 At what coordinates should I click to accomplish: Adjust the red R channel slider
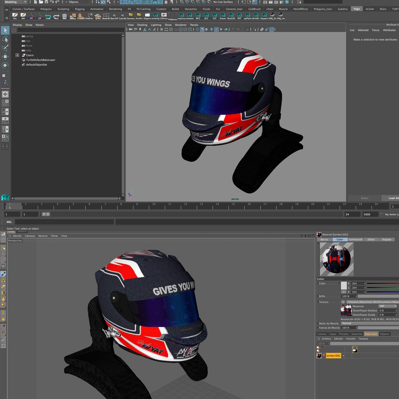pos(383,283)
